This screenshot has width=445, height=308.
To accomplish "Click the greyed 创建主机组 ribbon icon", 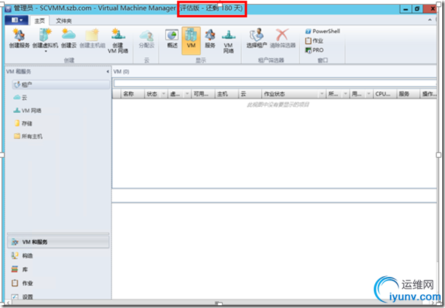I will 92,38.
